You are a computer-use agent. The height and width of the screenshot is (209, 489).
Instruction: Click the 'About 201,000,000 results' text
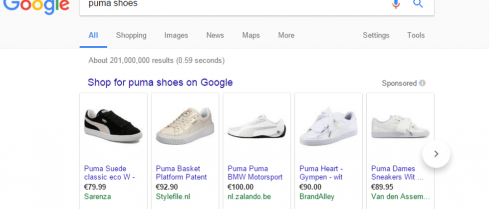(156, 60)
